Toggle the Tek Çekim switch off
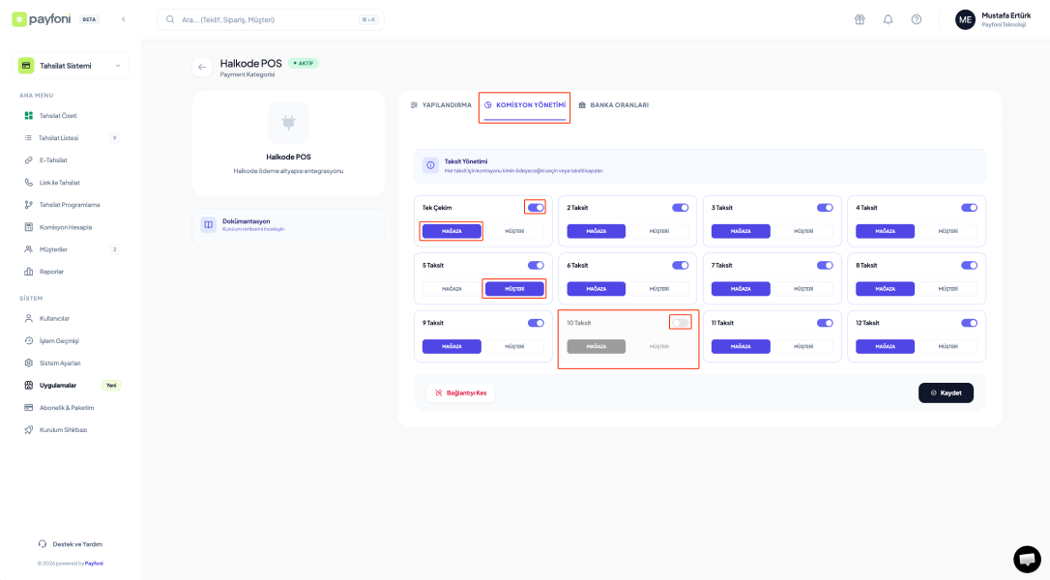The image size is (1050, 580). (536, 207)
